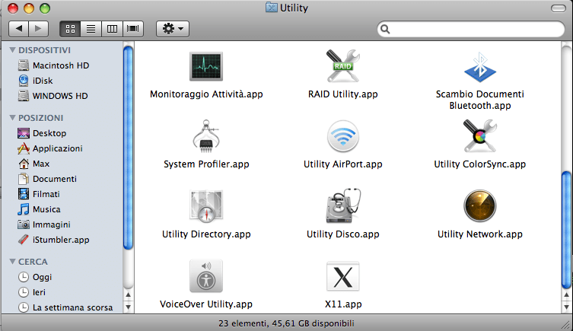Viewport: 573px width, 331px height.
Task: Select the Utility Directory compass icon
Action: coord(206,206)
